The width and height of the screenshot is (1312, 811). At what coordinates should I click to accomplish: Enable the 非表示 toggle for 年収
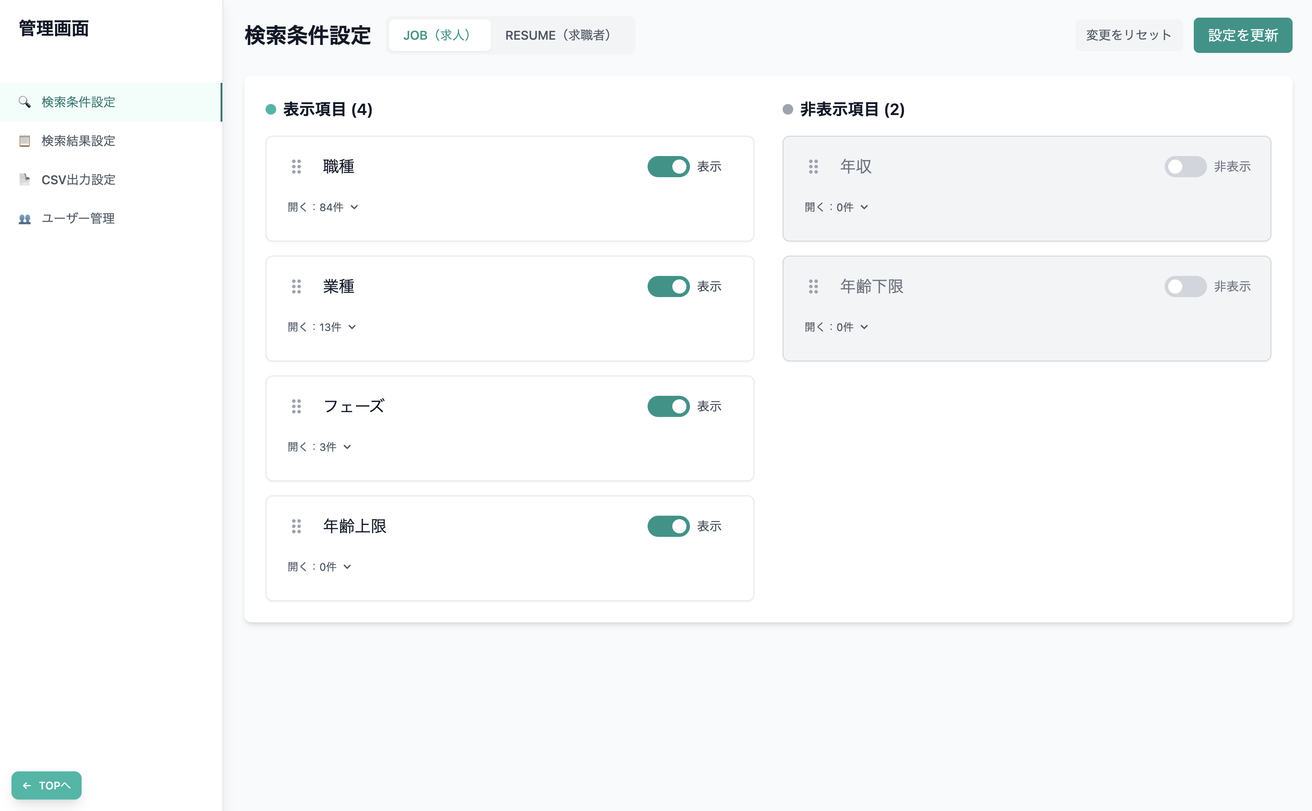pos(1185,166)
